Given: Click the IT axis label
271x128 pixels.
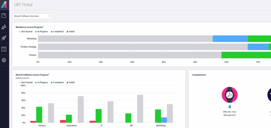Looking at the screenshot, I should point(101,126).
